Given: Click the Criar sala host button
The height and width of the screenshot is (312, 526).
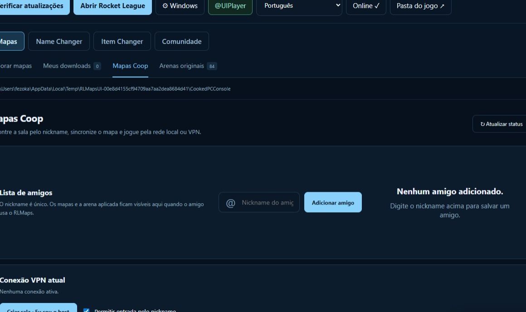Looking at the screenshot, I should point(38,308).
